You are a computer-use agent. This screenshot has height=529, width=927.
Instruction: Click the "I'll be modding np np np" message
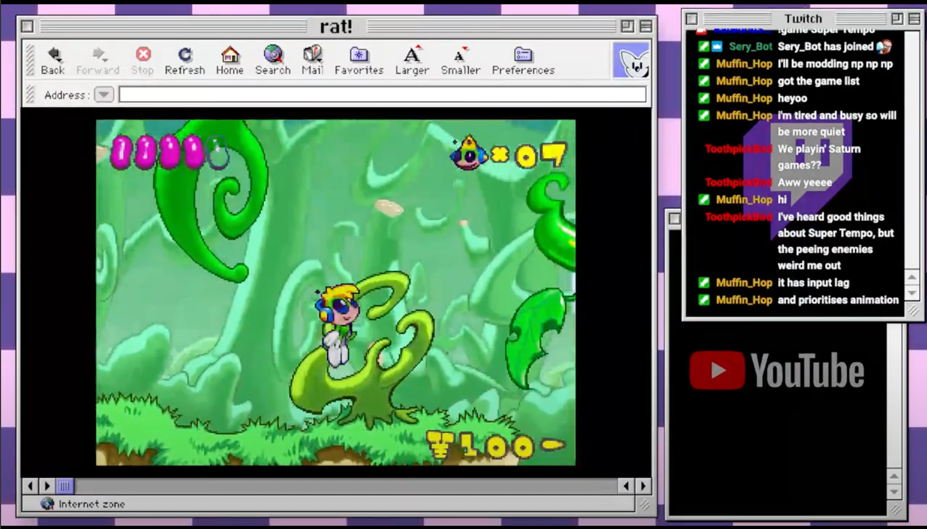click(x=835, y=64)
